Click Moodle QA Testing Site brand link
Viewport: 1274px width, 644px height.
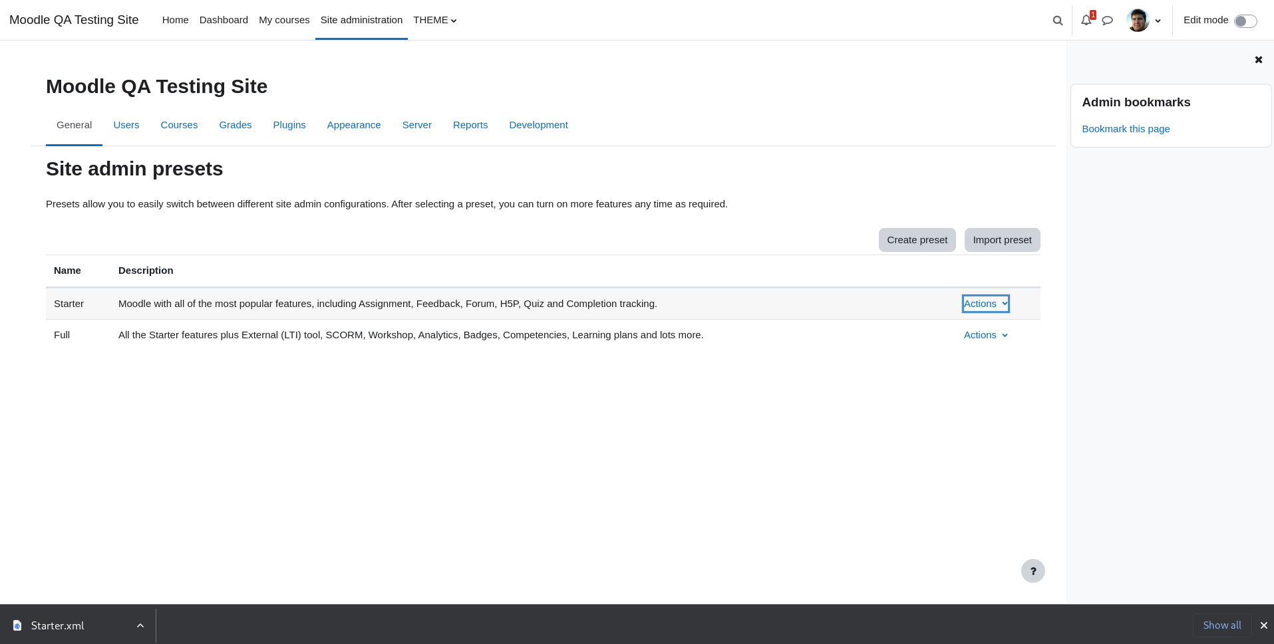click(74, 20)
